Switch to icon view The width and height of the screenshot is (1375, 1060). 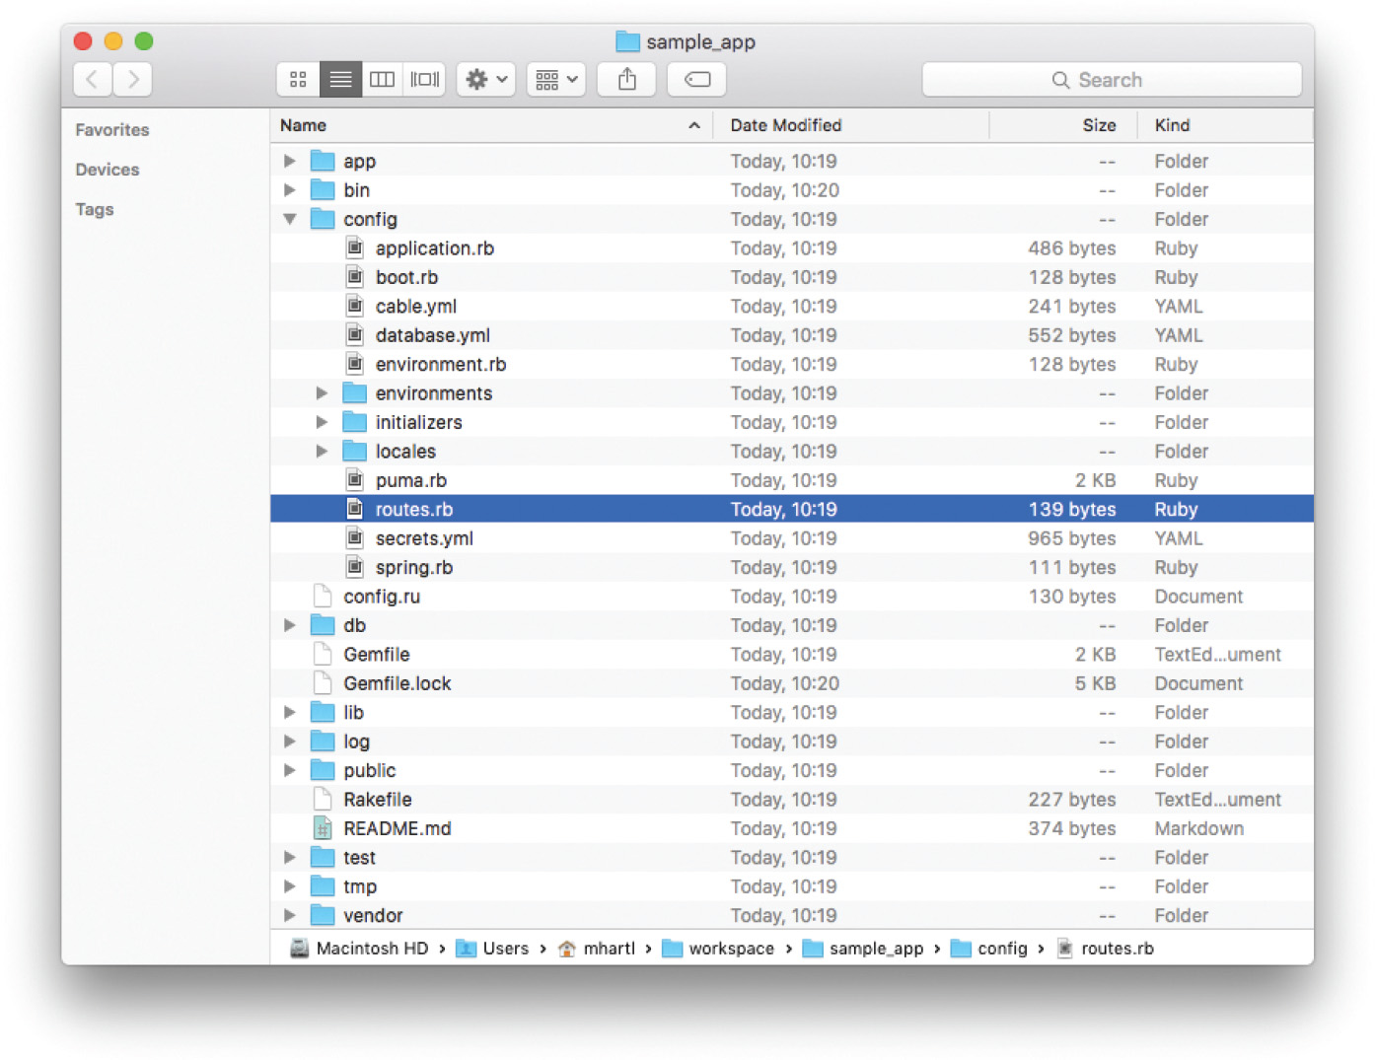298,80
